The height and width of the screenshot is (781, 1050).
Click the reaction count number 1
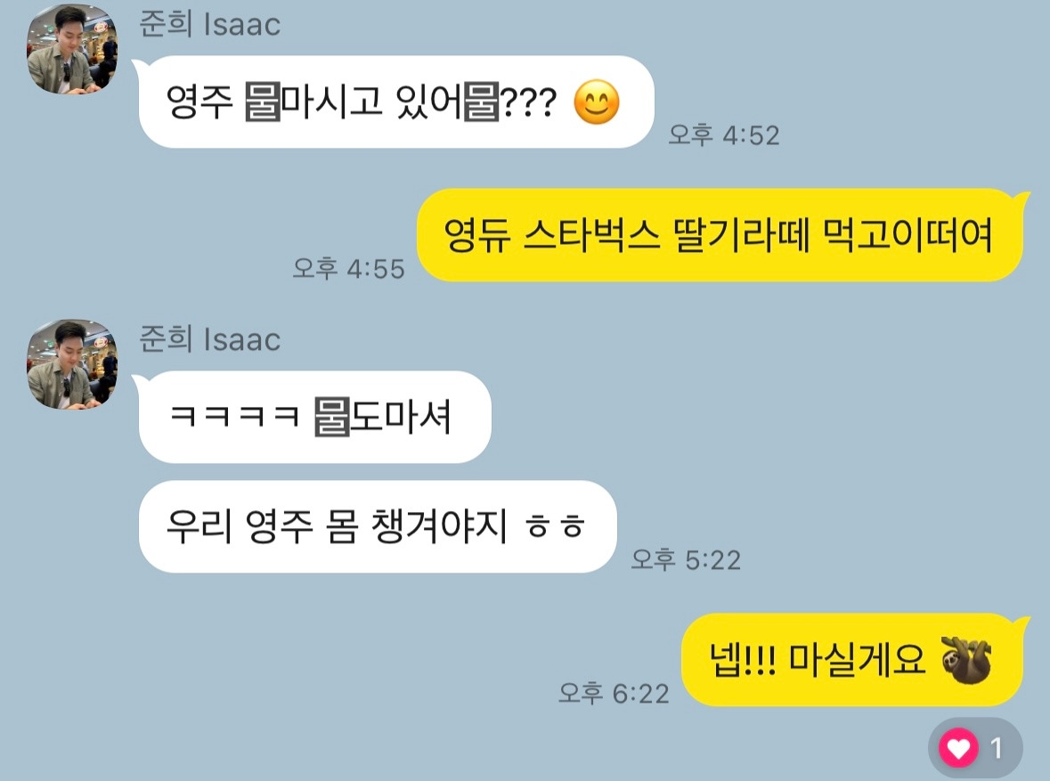pyautogui.click(x=997, y=748)
